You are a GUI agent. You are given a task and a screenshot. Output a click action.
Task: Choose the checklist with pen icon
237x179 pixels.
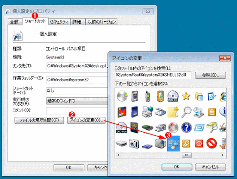(x=212, y=96)
